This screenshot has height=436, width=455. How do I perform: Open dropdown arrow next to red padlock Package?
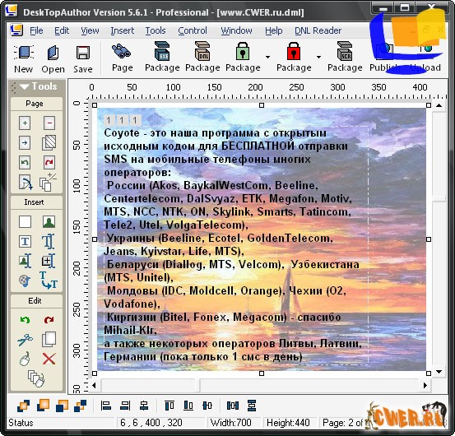tap(318, 57)
